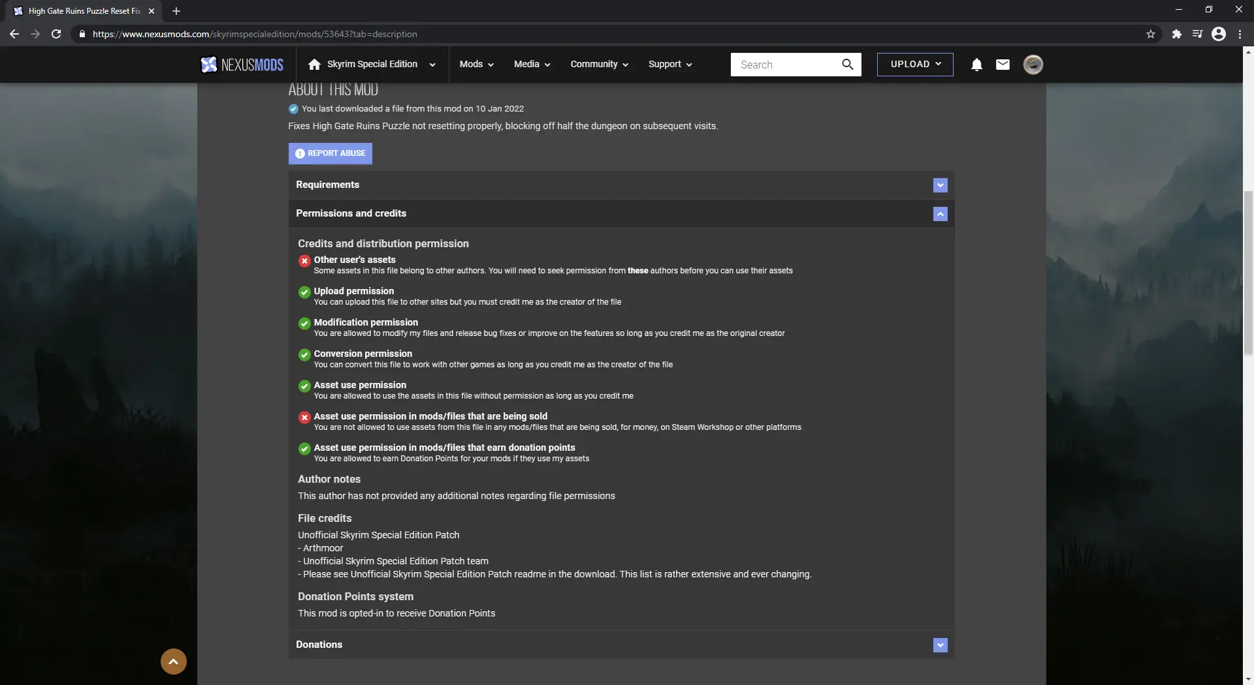The image size is (1254, 685).
Task: Open the UPLOAD dropdown button
Action: pyautogui.click(x=915, y=65)
